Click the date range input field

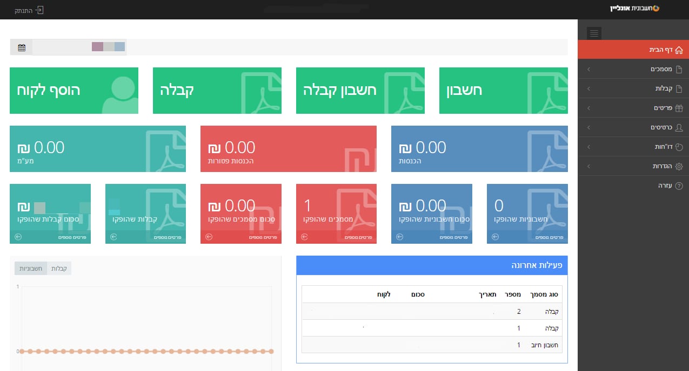tap(79, 47)
